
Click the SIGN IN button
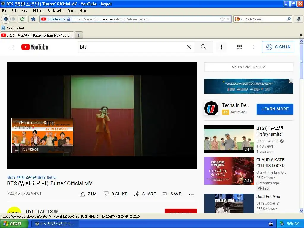(x=278, y=47)
